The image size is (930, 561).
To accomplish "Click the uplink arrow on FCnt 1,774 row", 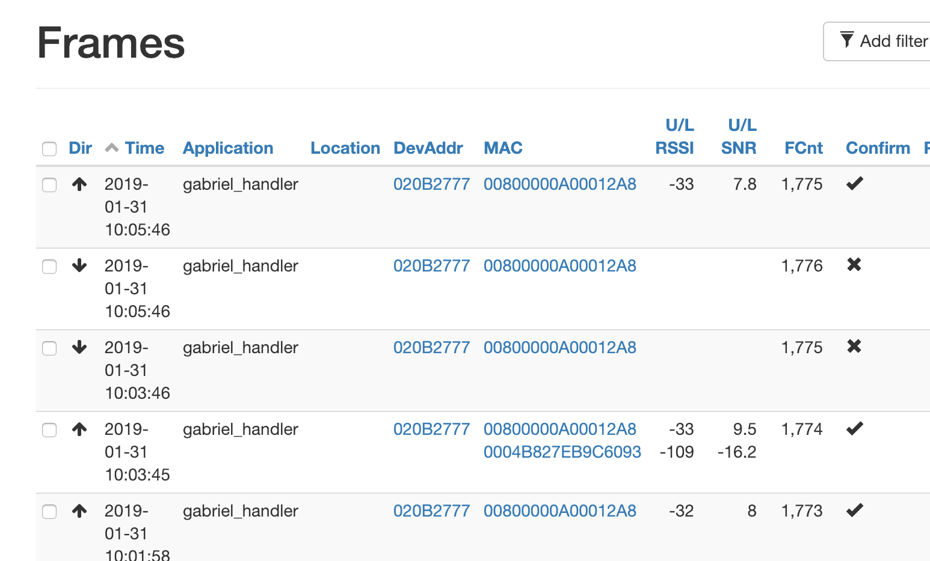I will [79, 429].
